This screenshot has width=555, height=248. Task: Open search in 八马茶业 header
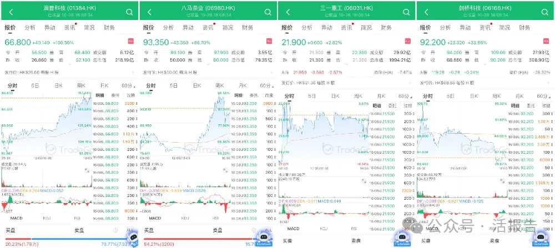[268, 12]
